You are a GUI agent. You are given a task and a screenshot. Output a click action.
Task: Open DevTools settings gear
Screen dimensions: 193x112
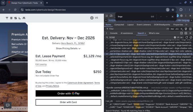pos(181,16)
